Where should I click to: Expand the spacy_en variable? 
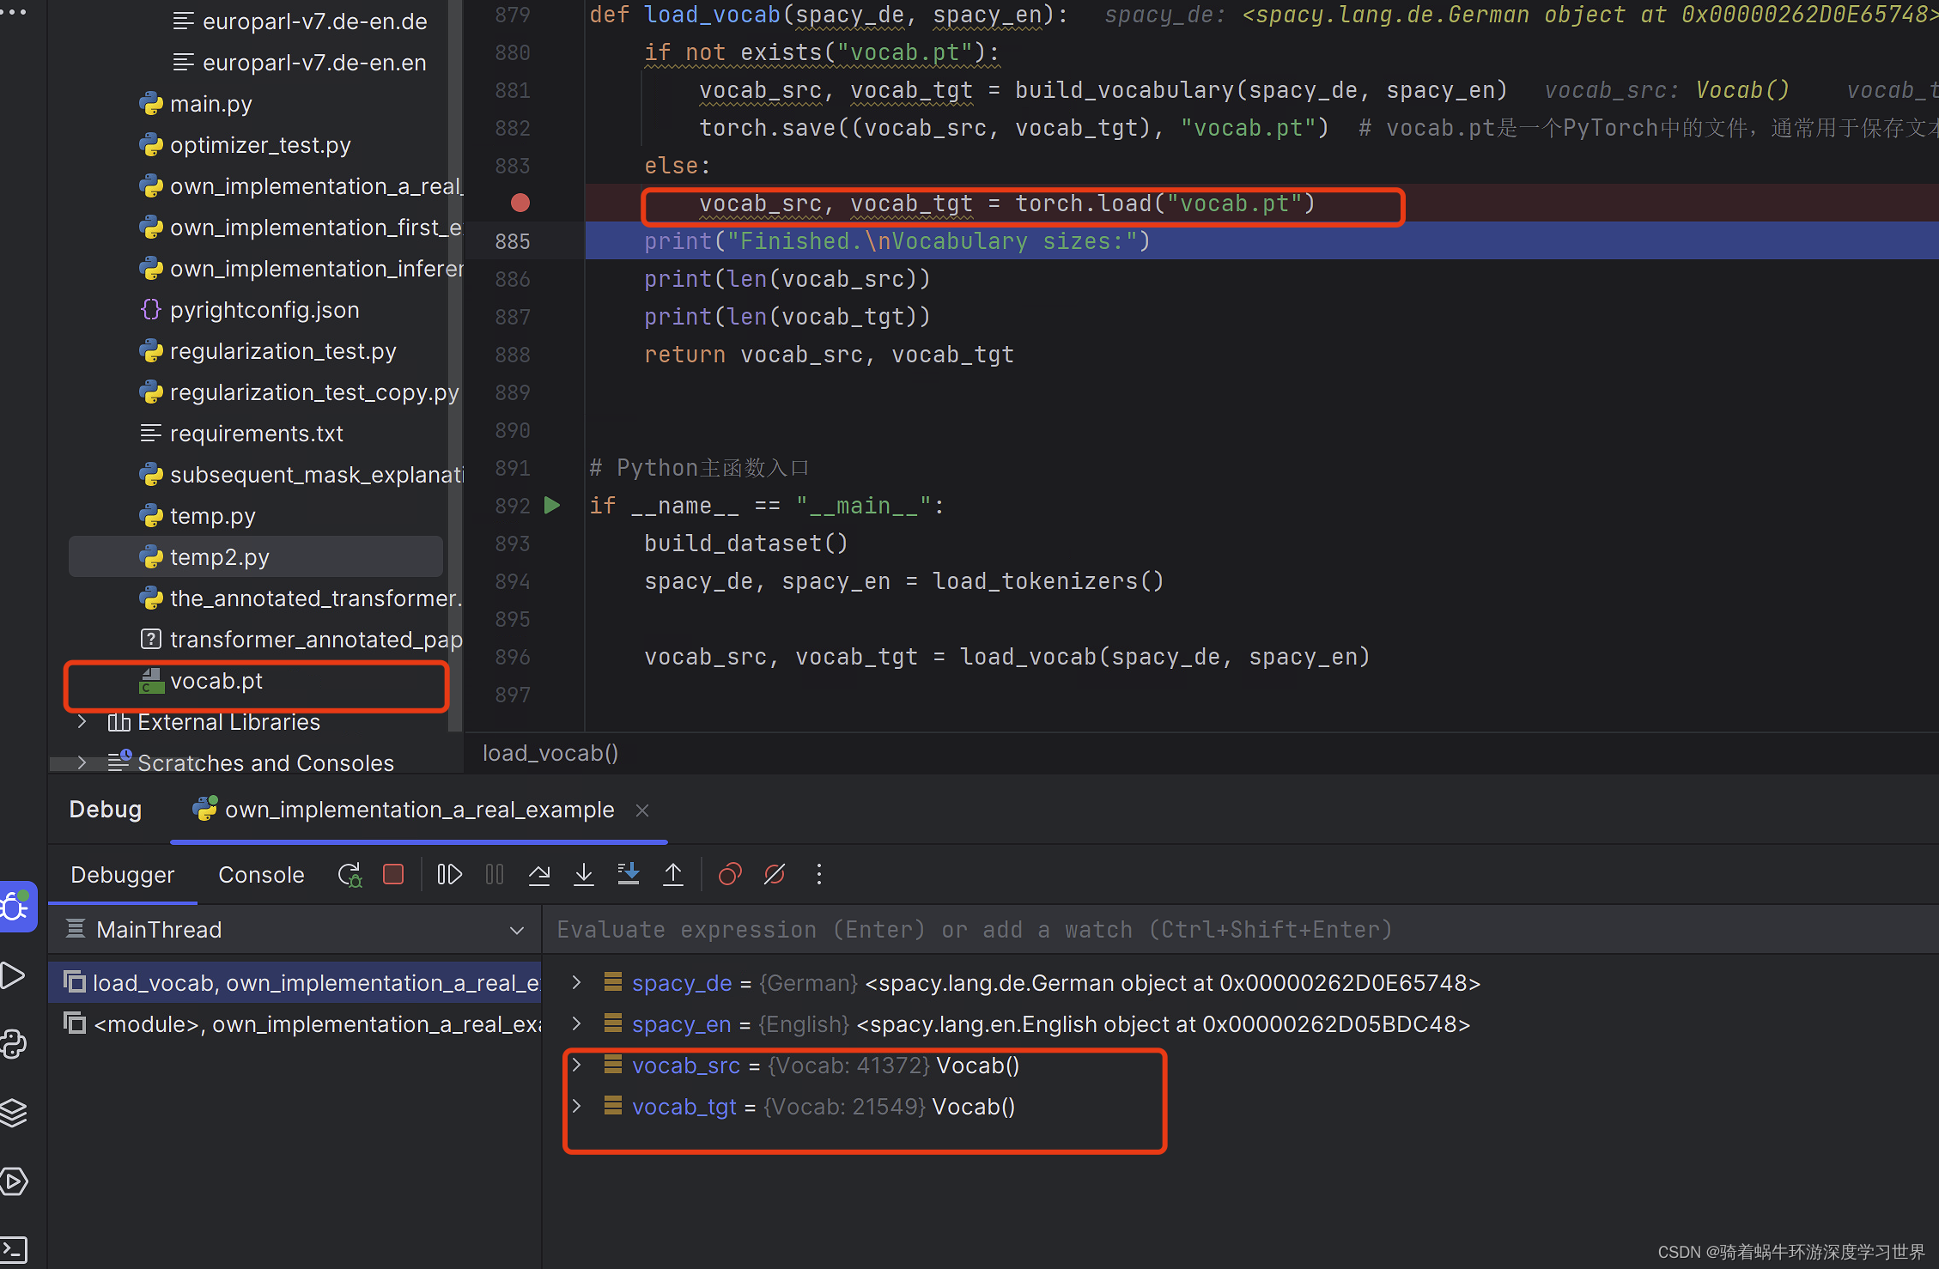(x=577, y=1023)
